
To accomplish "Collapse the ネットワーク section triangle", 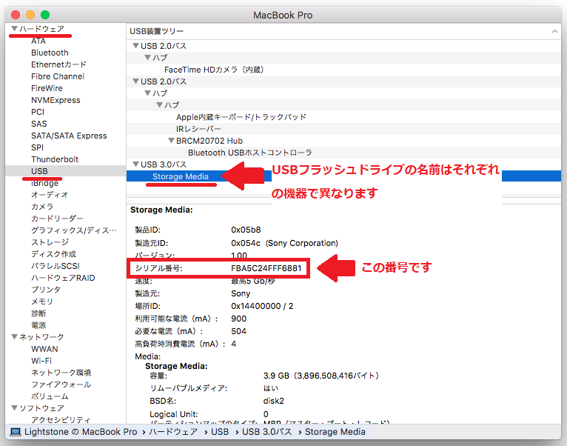I will pos(15,336).
